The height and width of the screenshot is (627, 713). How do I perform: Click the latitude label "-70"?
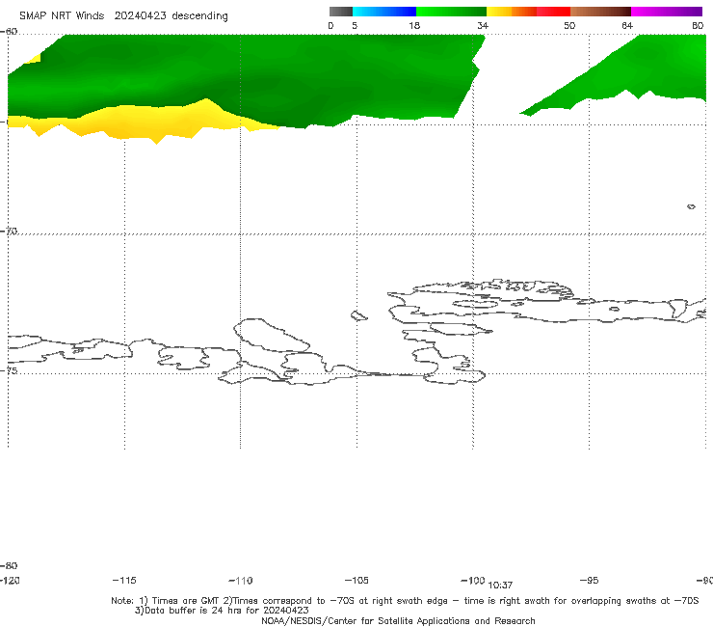coord(9,232)
